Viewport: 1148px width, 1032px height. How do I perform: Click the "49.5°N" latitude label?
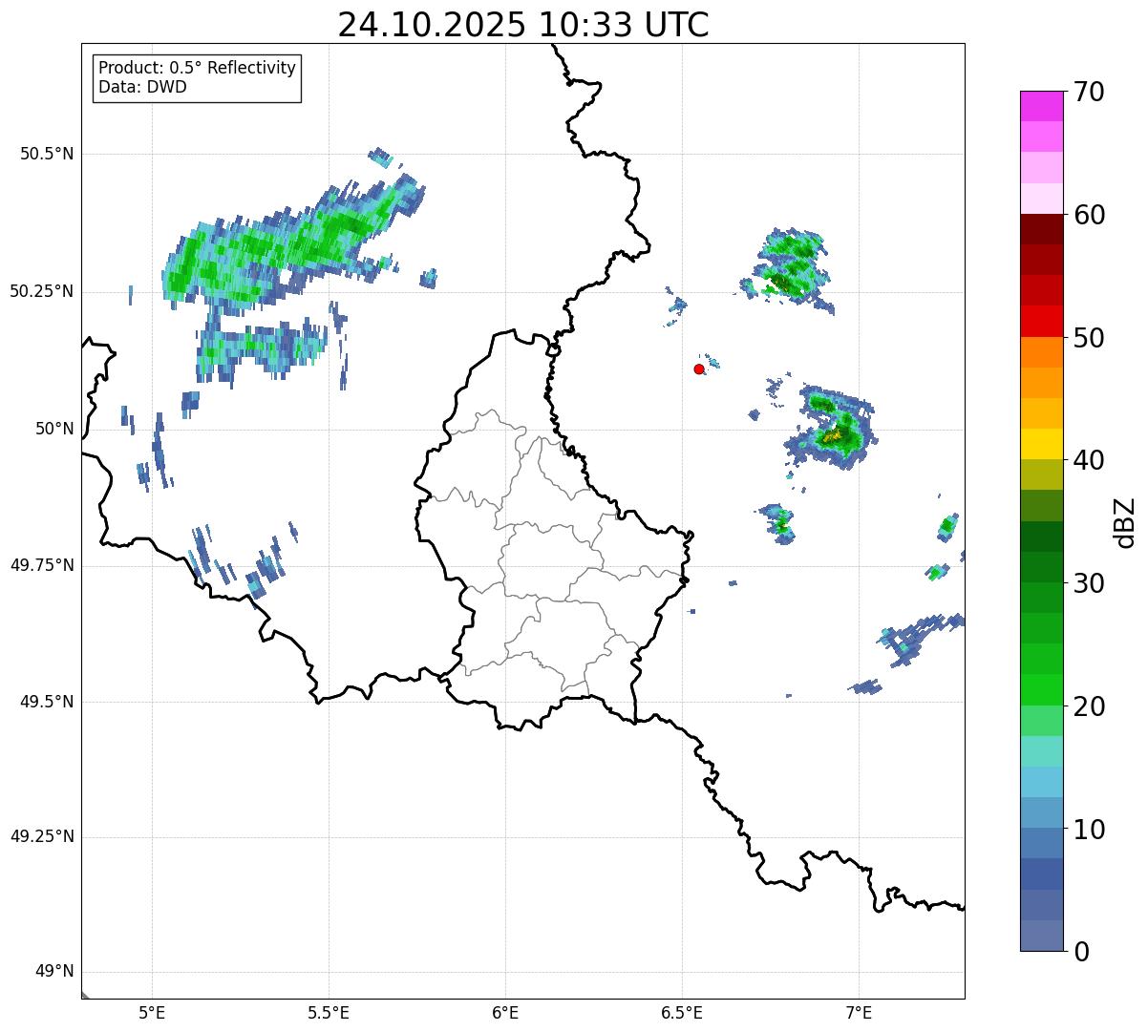47,702
